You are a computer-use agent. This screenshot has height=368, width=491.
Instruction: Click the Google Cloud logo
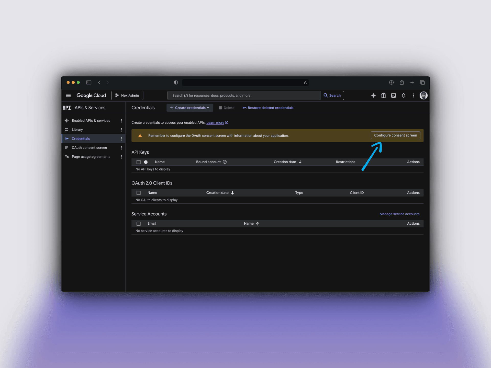click(91, 95)
